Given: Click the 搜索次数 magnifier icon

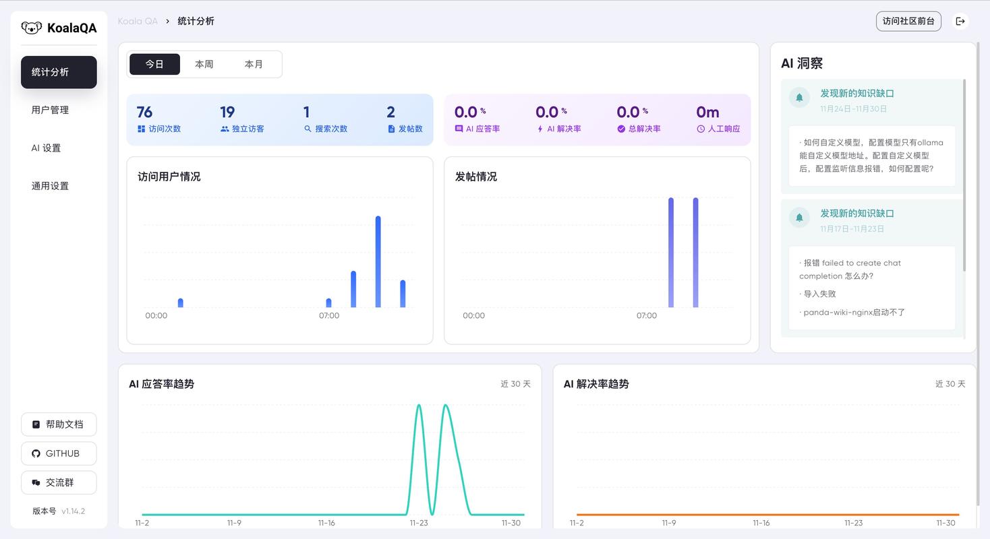Looking at the screenshot, I should (308, 129).
